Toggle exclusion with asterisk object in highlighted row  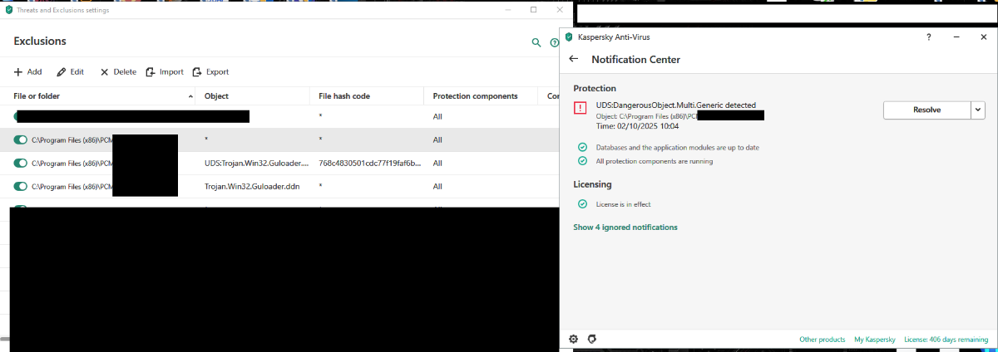[x=21, y=140]
